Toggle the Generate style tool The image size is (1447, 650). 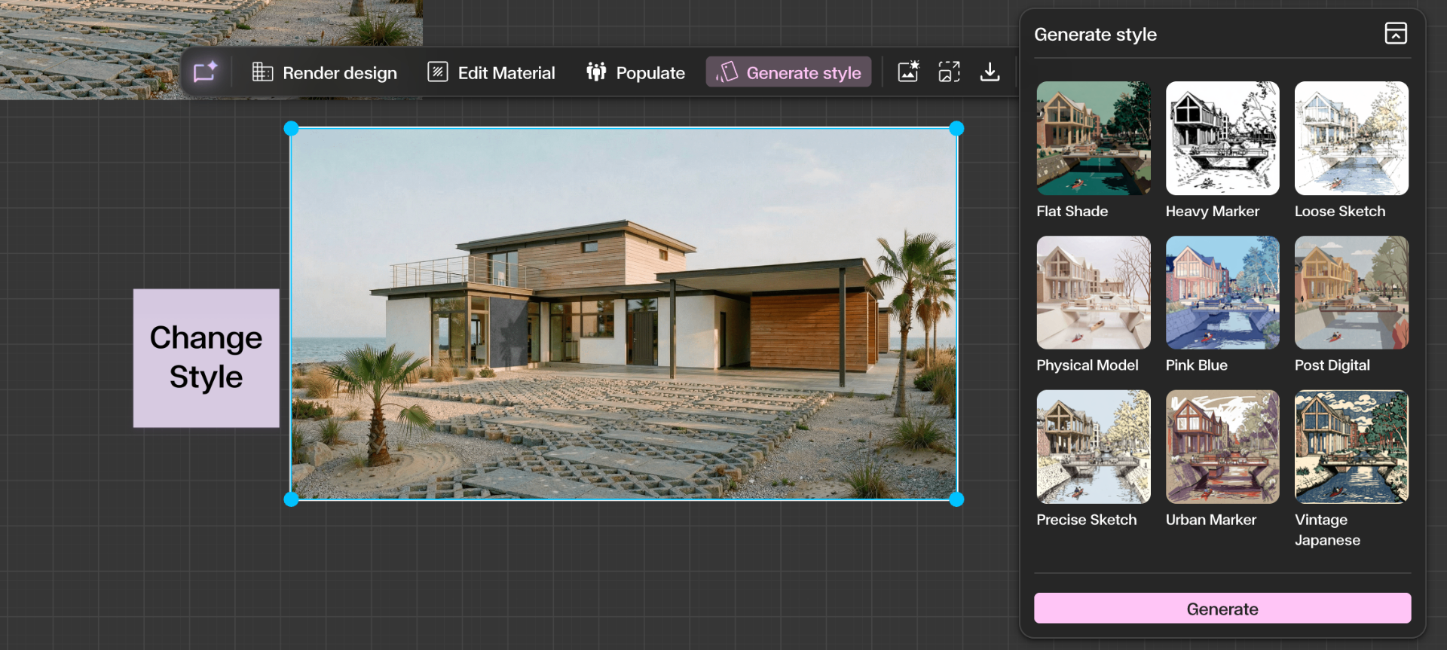tap(788, 72)
